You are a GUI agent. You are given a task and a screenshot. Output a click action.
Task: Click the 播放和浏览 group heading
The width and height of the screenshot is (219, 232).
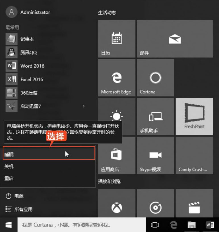(x=109, y=181)
